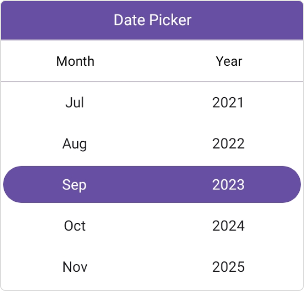Select 2022 in the Year column
The width and height of the screenshot is (304, 291).
pos(228,144)
